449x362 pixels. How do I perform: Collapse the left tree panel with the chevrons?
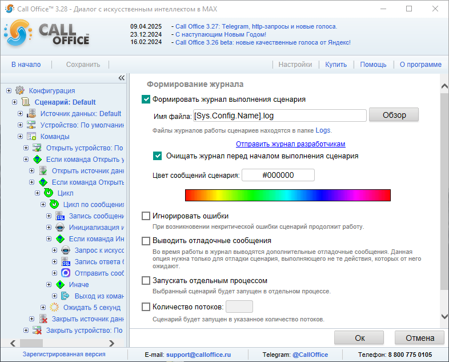pyautogui.click(x=121, y=78)
